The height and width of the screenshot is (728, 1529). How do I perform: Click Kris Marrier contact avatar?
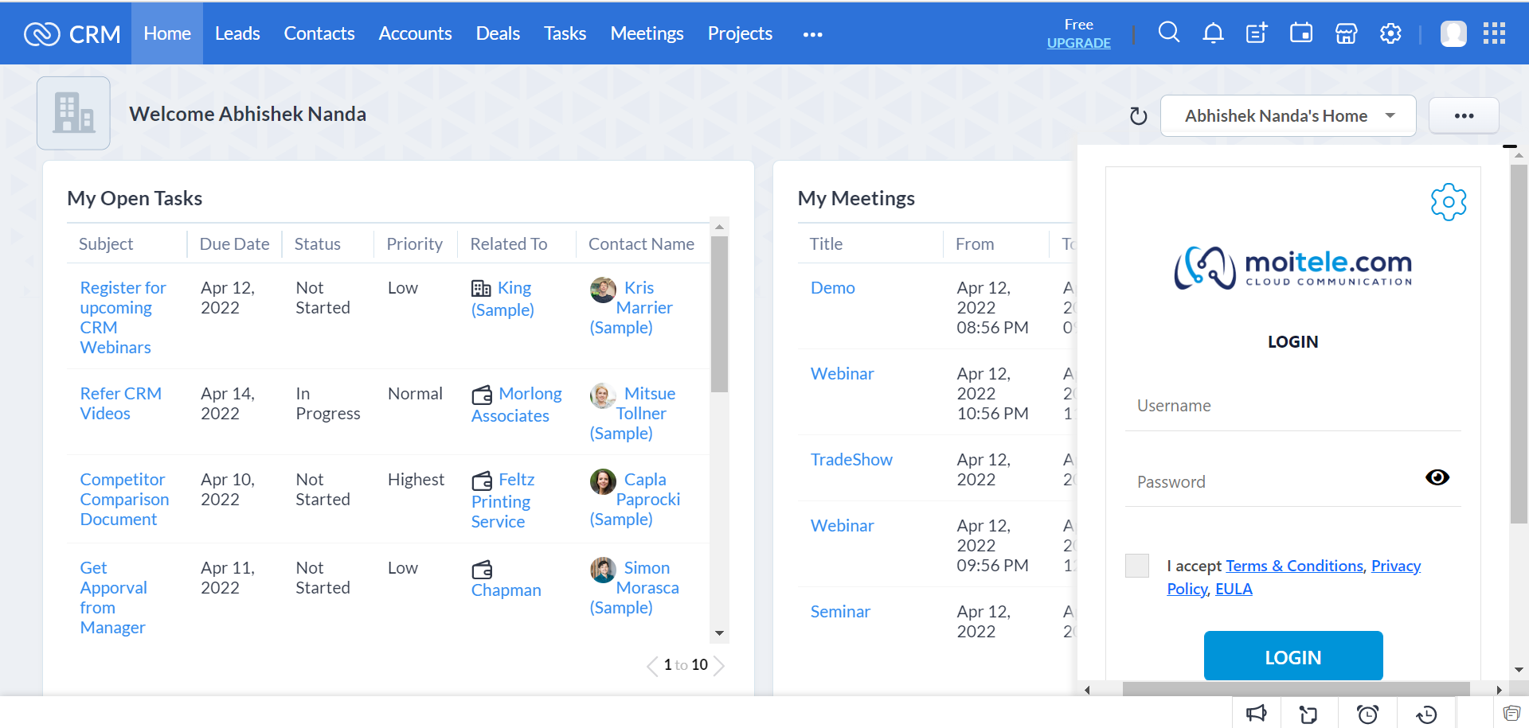coord(603,290)
